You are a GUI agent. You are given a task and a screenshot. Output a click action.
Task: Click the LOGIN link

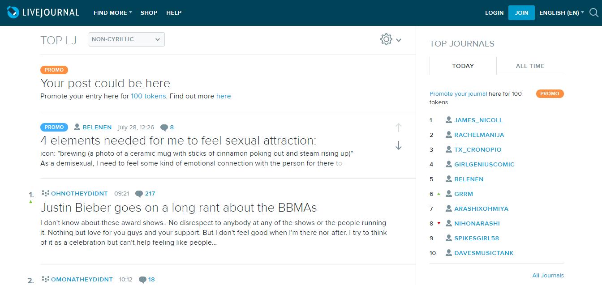click(494, 13)
